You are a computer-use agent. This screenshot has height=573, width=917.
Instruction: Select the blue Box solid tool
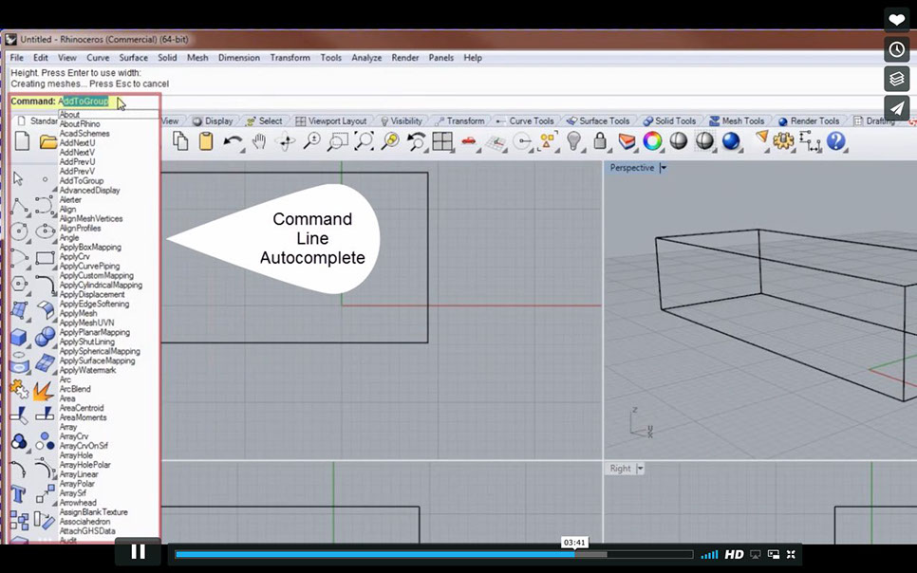(19, 337)
